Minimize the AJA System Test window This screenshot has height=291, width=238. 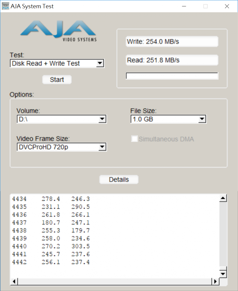[x=184, y=6]
